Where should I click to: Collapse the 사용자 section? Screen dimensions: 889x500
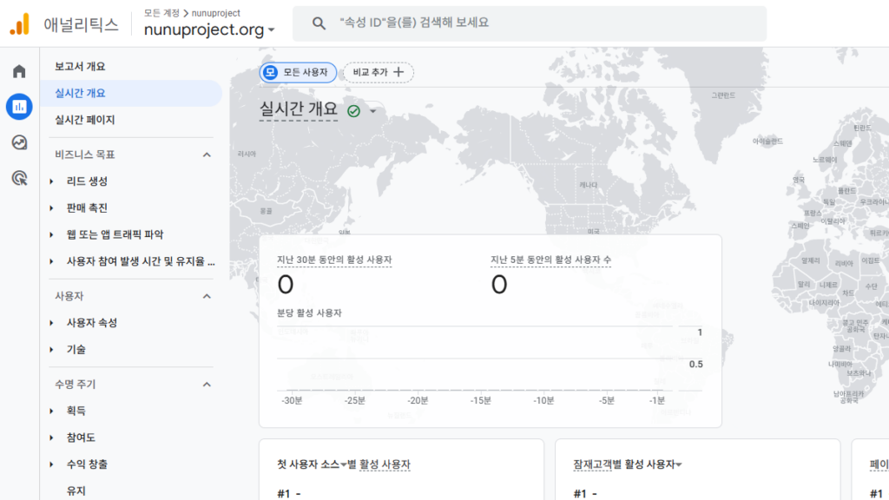(x=207, y=296)
